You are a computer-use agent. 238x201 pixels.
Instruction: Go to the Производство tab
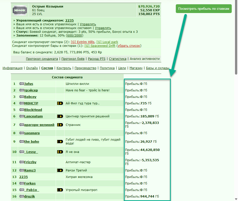pos(86,68)
